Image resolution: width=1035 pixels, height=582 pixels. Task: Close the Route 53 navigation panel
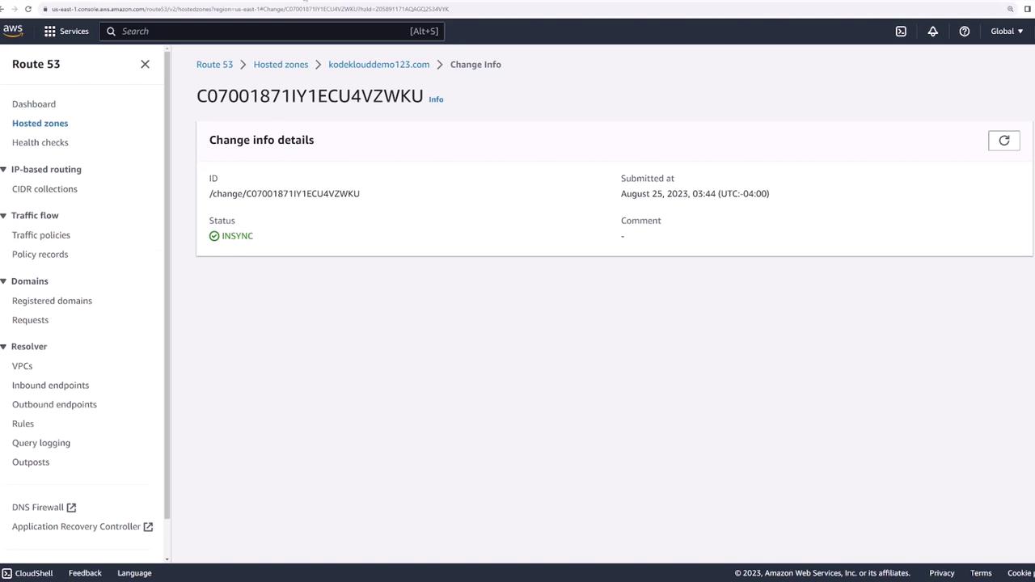[x=145, y=64]
